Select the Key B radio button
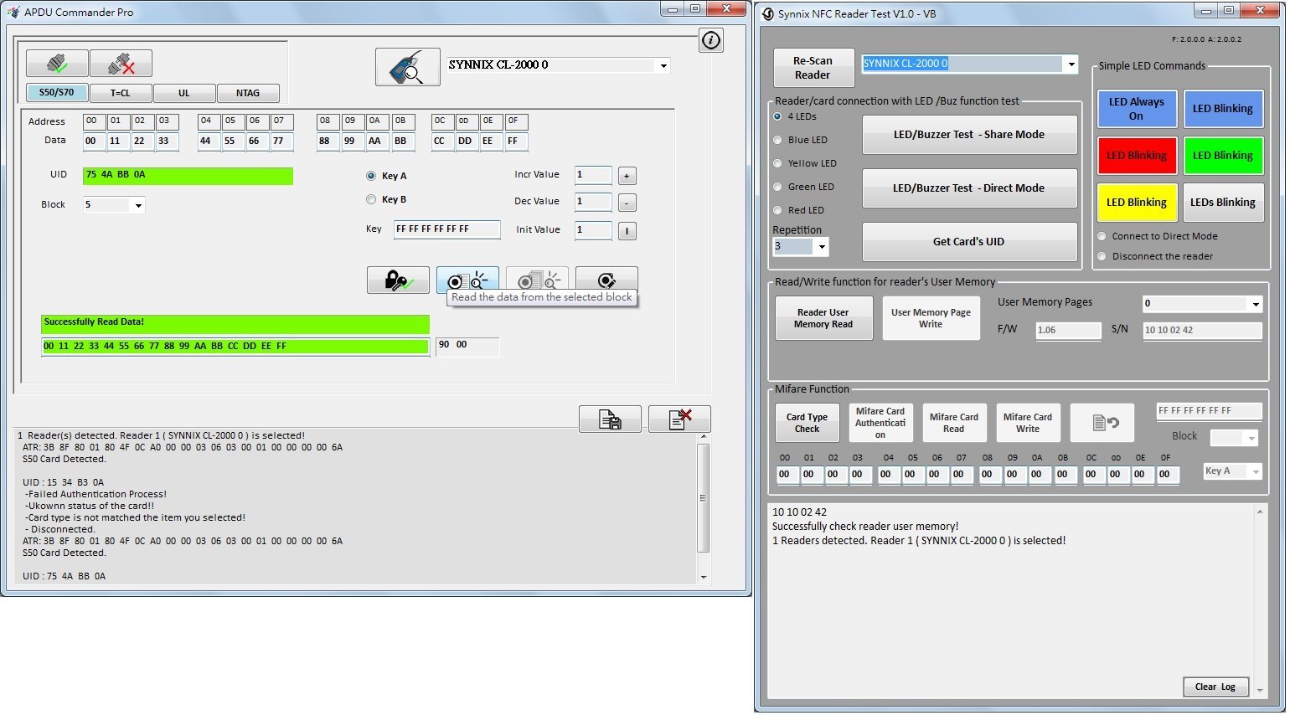1290x715 pixels. [x=371, y=199]
